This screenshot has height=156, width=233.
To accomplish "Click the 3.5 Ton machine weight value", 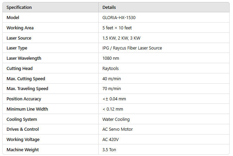I will (109, 150).
